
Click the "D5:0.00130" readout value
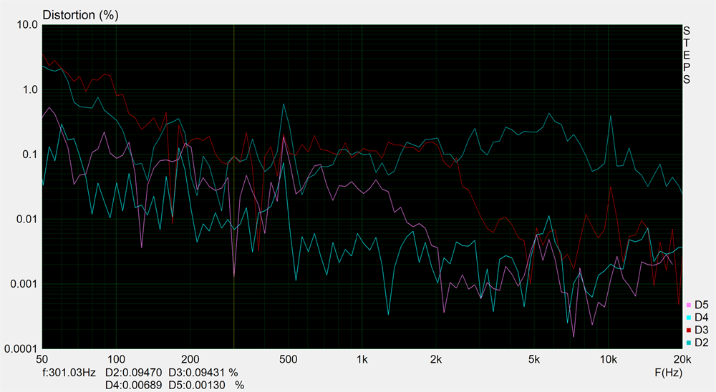click(197, 385)
